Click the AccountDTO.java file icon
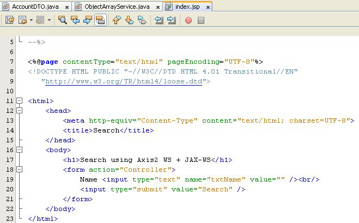Viewport: 359px width, 223px height. click(6, 7)
